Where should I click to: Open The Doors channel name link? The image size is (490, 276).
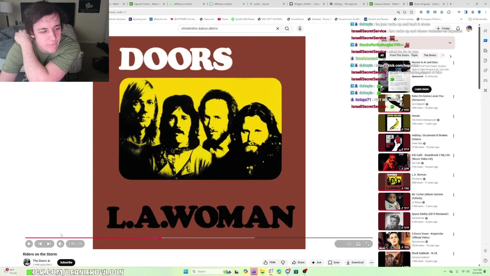pos(40,261)
